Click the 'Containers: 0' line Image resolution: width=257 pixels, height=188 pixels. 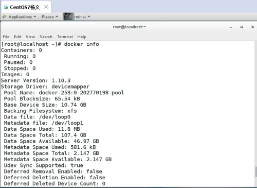click(22, 50)
